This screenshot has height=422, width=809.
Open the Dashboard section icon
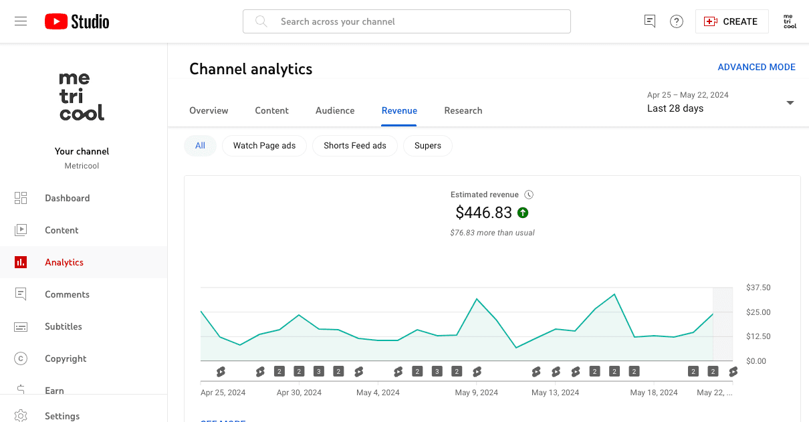(x=20, y=198)
